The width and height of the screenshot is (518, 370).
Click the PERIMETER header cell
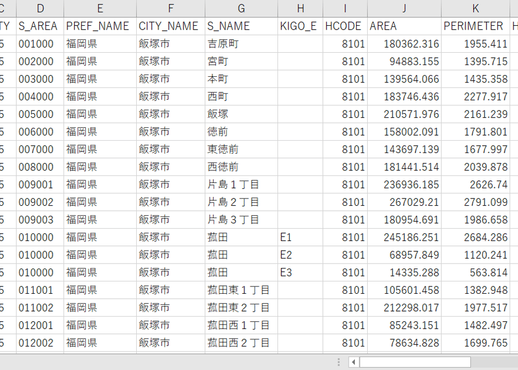coord(476,26)
